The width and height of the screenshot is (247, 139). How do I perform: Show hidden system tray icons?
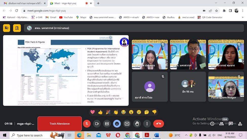(x=186, y=135)
